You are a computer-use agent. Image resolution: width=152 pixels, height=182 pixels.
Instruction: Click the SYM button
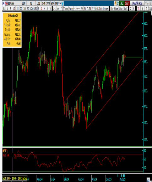coord(52,3)
